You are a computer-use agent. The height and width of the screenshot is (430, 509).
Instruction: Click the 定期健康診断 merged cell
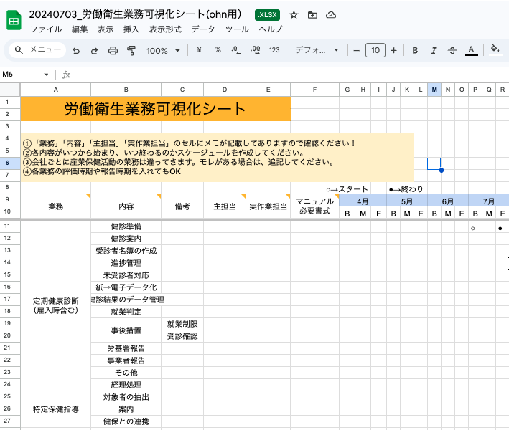coord(56,305)
